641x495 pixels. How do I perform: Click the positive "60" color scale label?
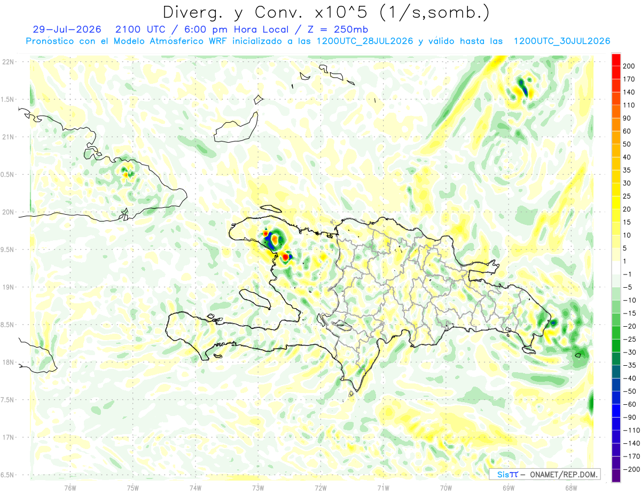click(x=627, y=131)
